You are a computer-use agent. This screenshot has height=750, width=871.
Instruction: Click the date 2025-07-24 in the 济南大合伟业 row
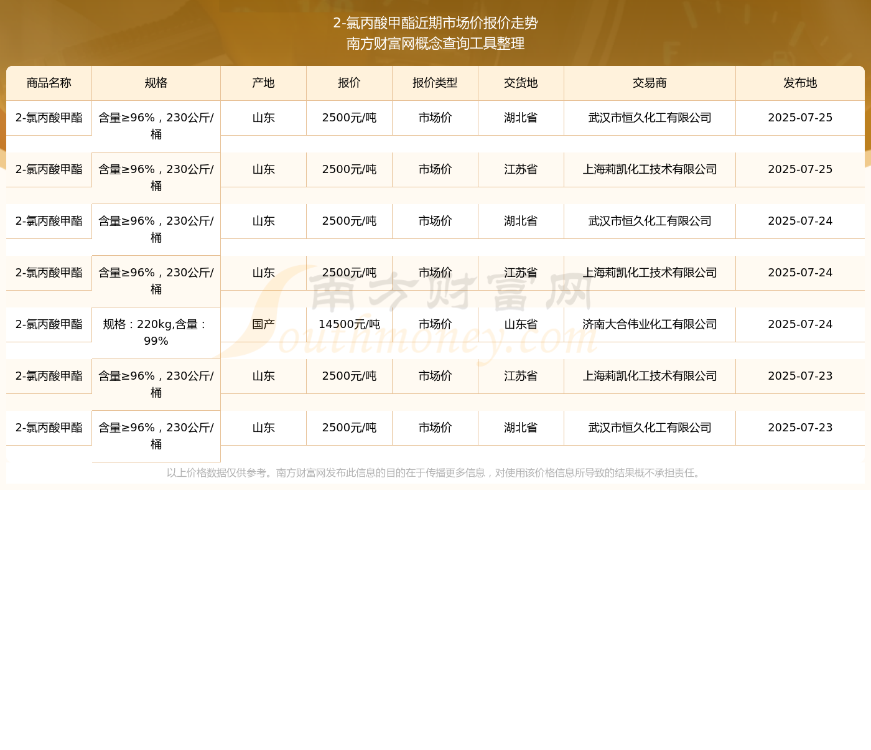pyautogui.click(x=800, y=324)
